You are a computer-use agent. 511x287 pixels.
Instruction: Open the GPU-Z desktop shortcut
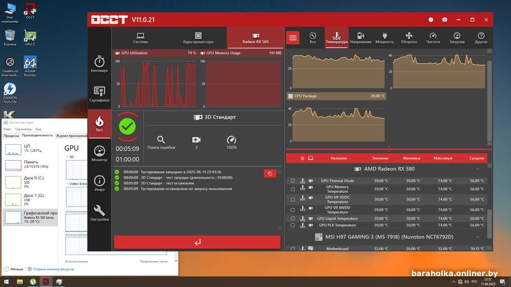point(30,38)
